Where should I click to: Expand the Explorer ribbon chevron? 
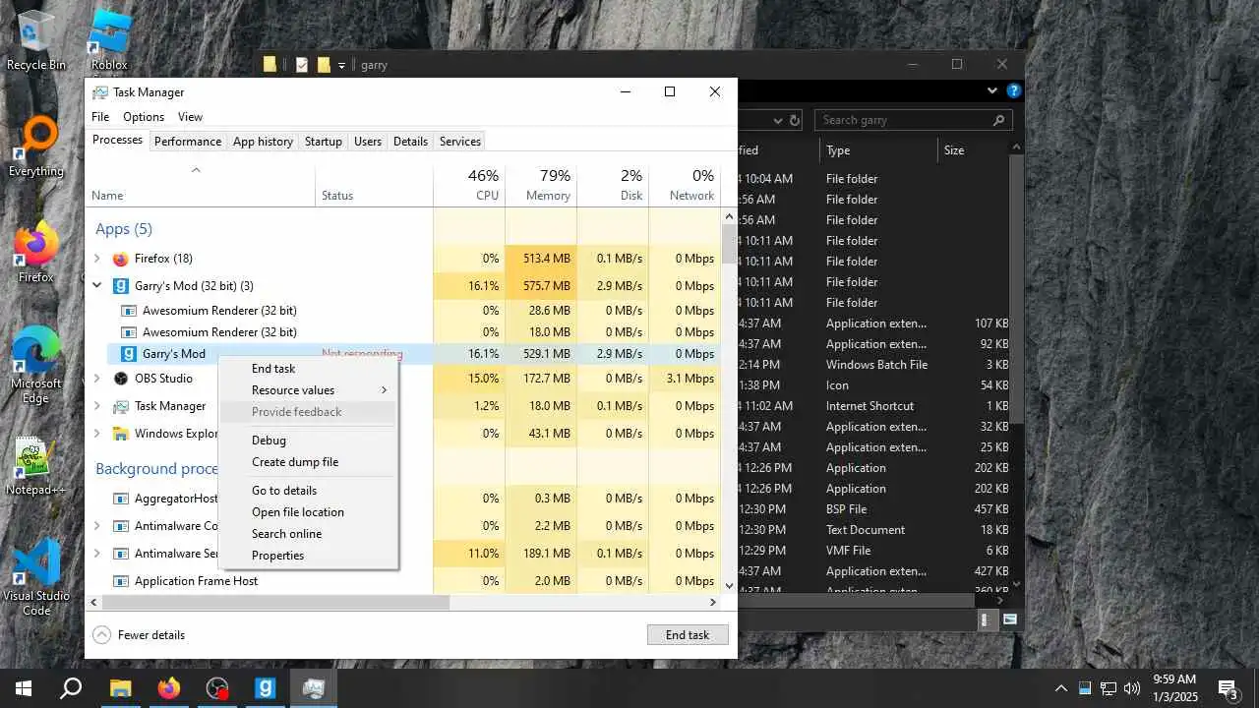point(992,90)
